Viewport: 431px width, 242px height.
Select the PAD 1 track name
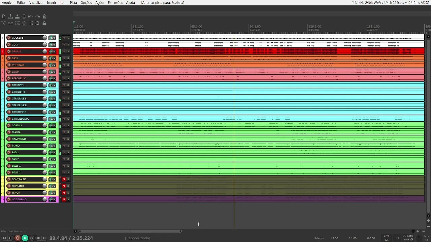[15, 152]
